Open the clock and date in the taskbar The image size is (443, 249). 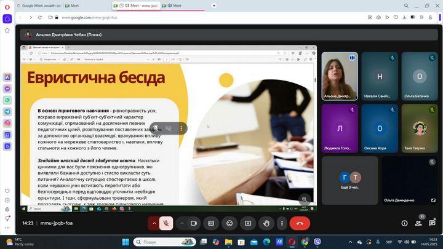tap(429, 242)
